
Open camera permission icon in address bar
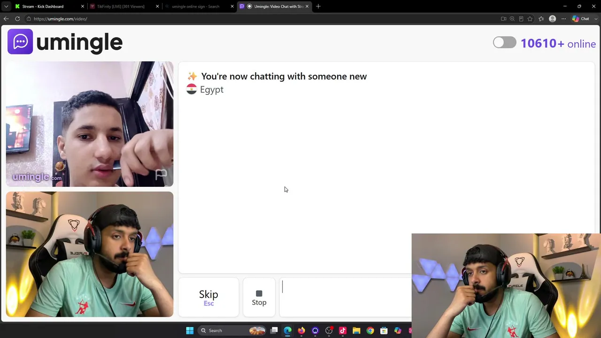504,19
